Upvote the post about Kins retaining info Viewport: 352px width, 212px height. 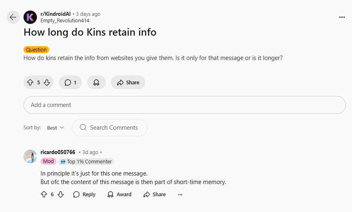pyautogui.click(x=30, y=83)
